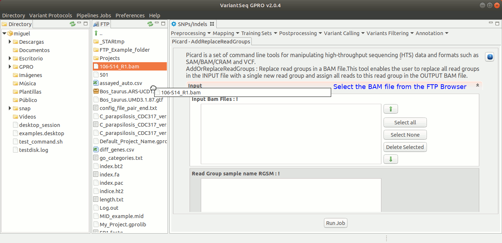Select the assayed_auto.csv file icon
This screenshot has height=243, width=502.
96,83
